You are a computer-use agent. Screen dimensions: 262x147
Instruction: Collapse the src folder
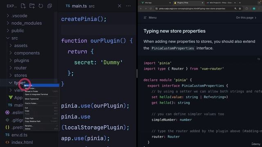(x=8, y=38)
